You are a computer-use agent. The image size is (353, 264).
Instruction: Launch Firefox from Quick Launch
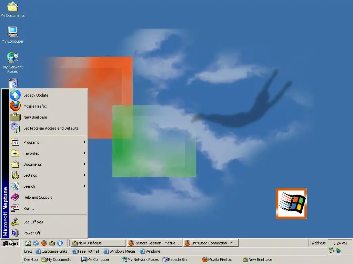point(44,243)
